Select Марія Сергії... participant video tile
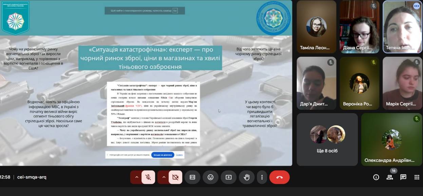This screenshot has width=423, height=196. click(403, 83)
